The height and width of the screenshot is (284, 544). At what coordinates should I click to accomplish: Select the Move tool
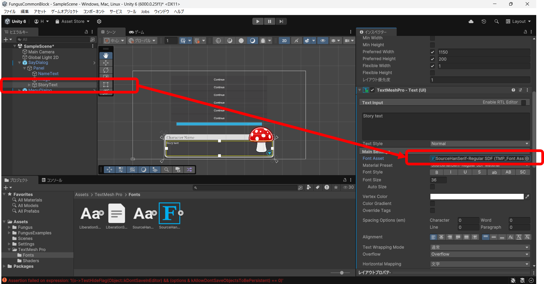point(106,63)
